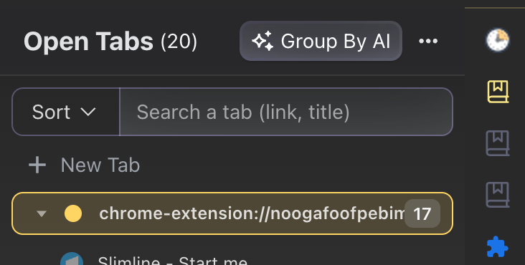The height and width of the screenshot is (265, 525).
Task: Click the New Tab label
Action: coord(100,165)
